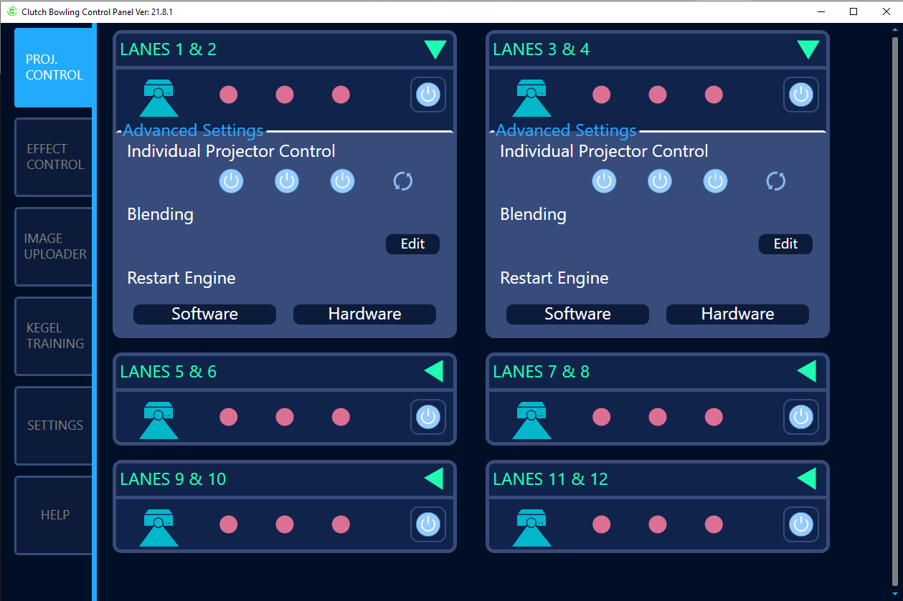Click second status dot in Lanes 1 & 2

click(x=285, y=95)
